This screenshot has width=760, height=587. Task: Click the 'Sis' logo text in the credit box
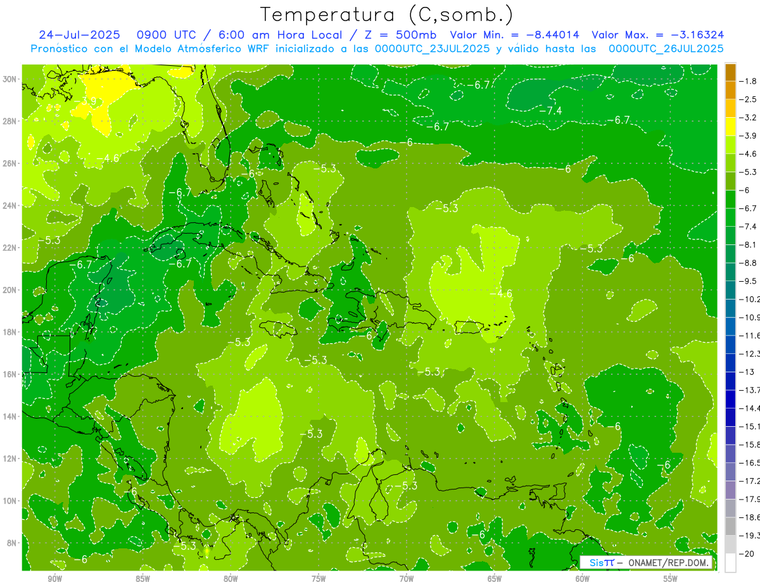pos(597,563)
